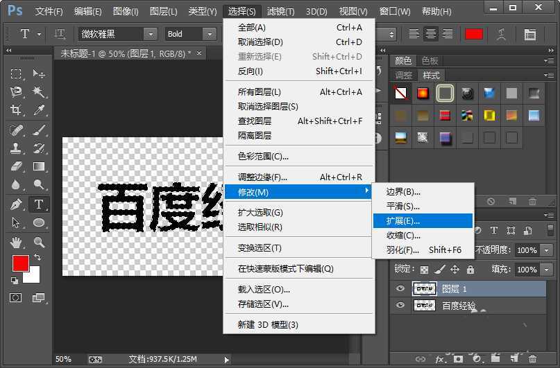The image size is (560, 368).
Task: Select the Pen tool
Action: click(17, 204)
